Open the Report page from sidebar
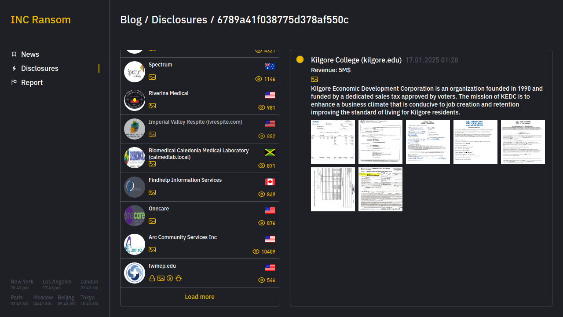Viewport: 563px width, 317px height. coord(32,82)
